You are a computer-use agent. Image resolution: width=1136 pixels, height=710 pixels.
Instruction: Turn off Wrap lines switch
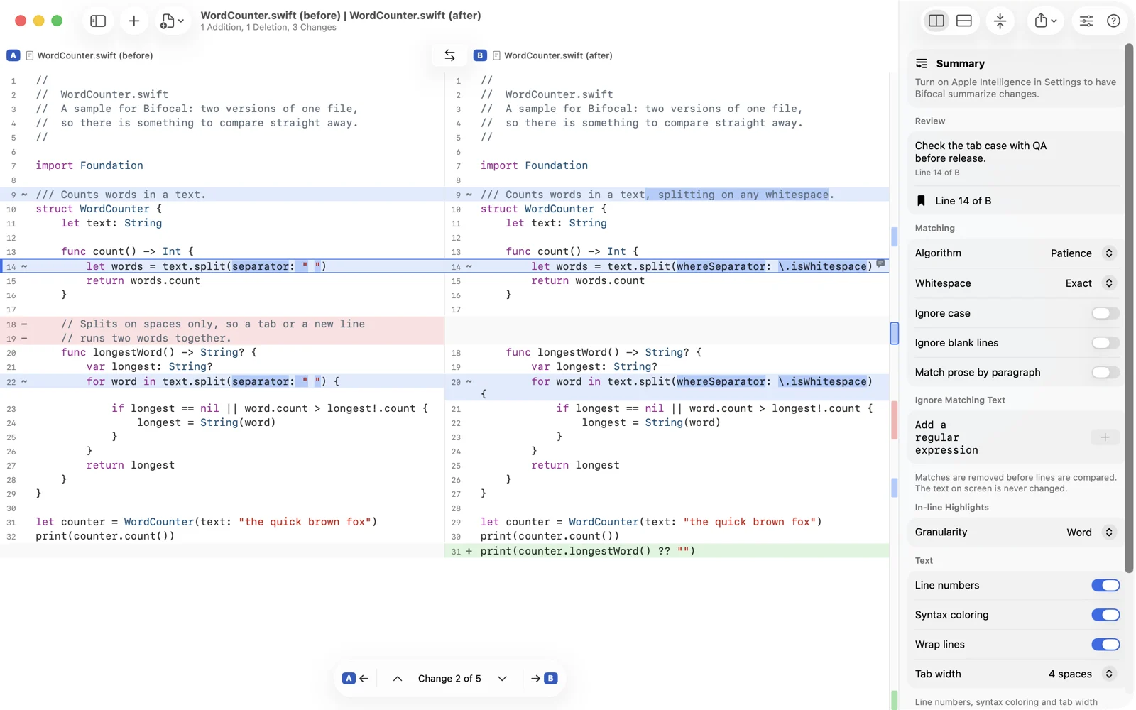[x=1105, y=645]
